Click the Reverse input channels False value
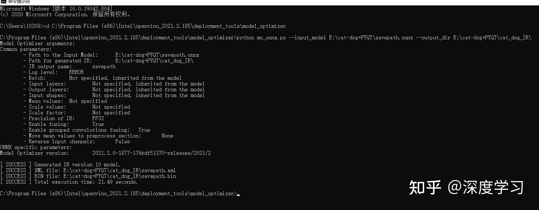 [122, 141]
